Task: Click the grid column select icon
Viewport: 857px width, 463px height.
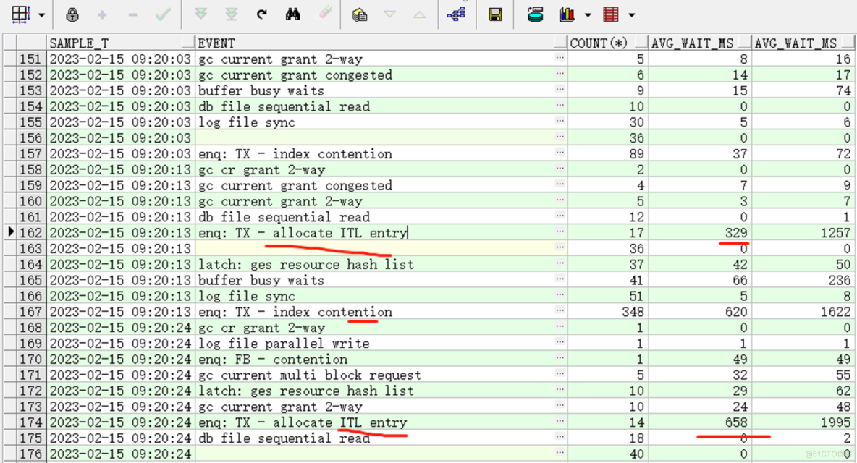Action: [21, 14]
